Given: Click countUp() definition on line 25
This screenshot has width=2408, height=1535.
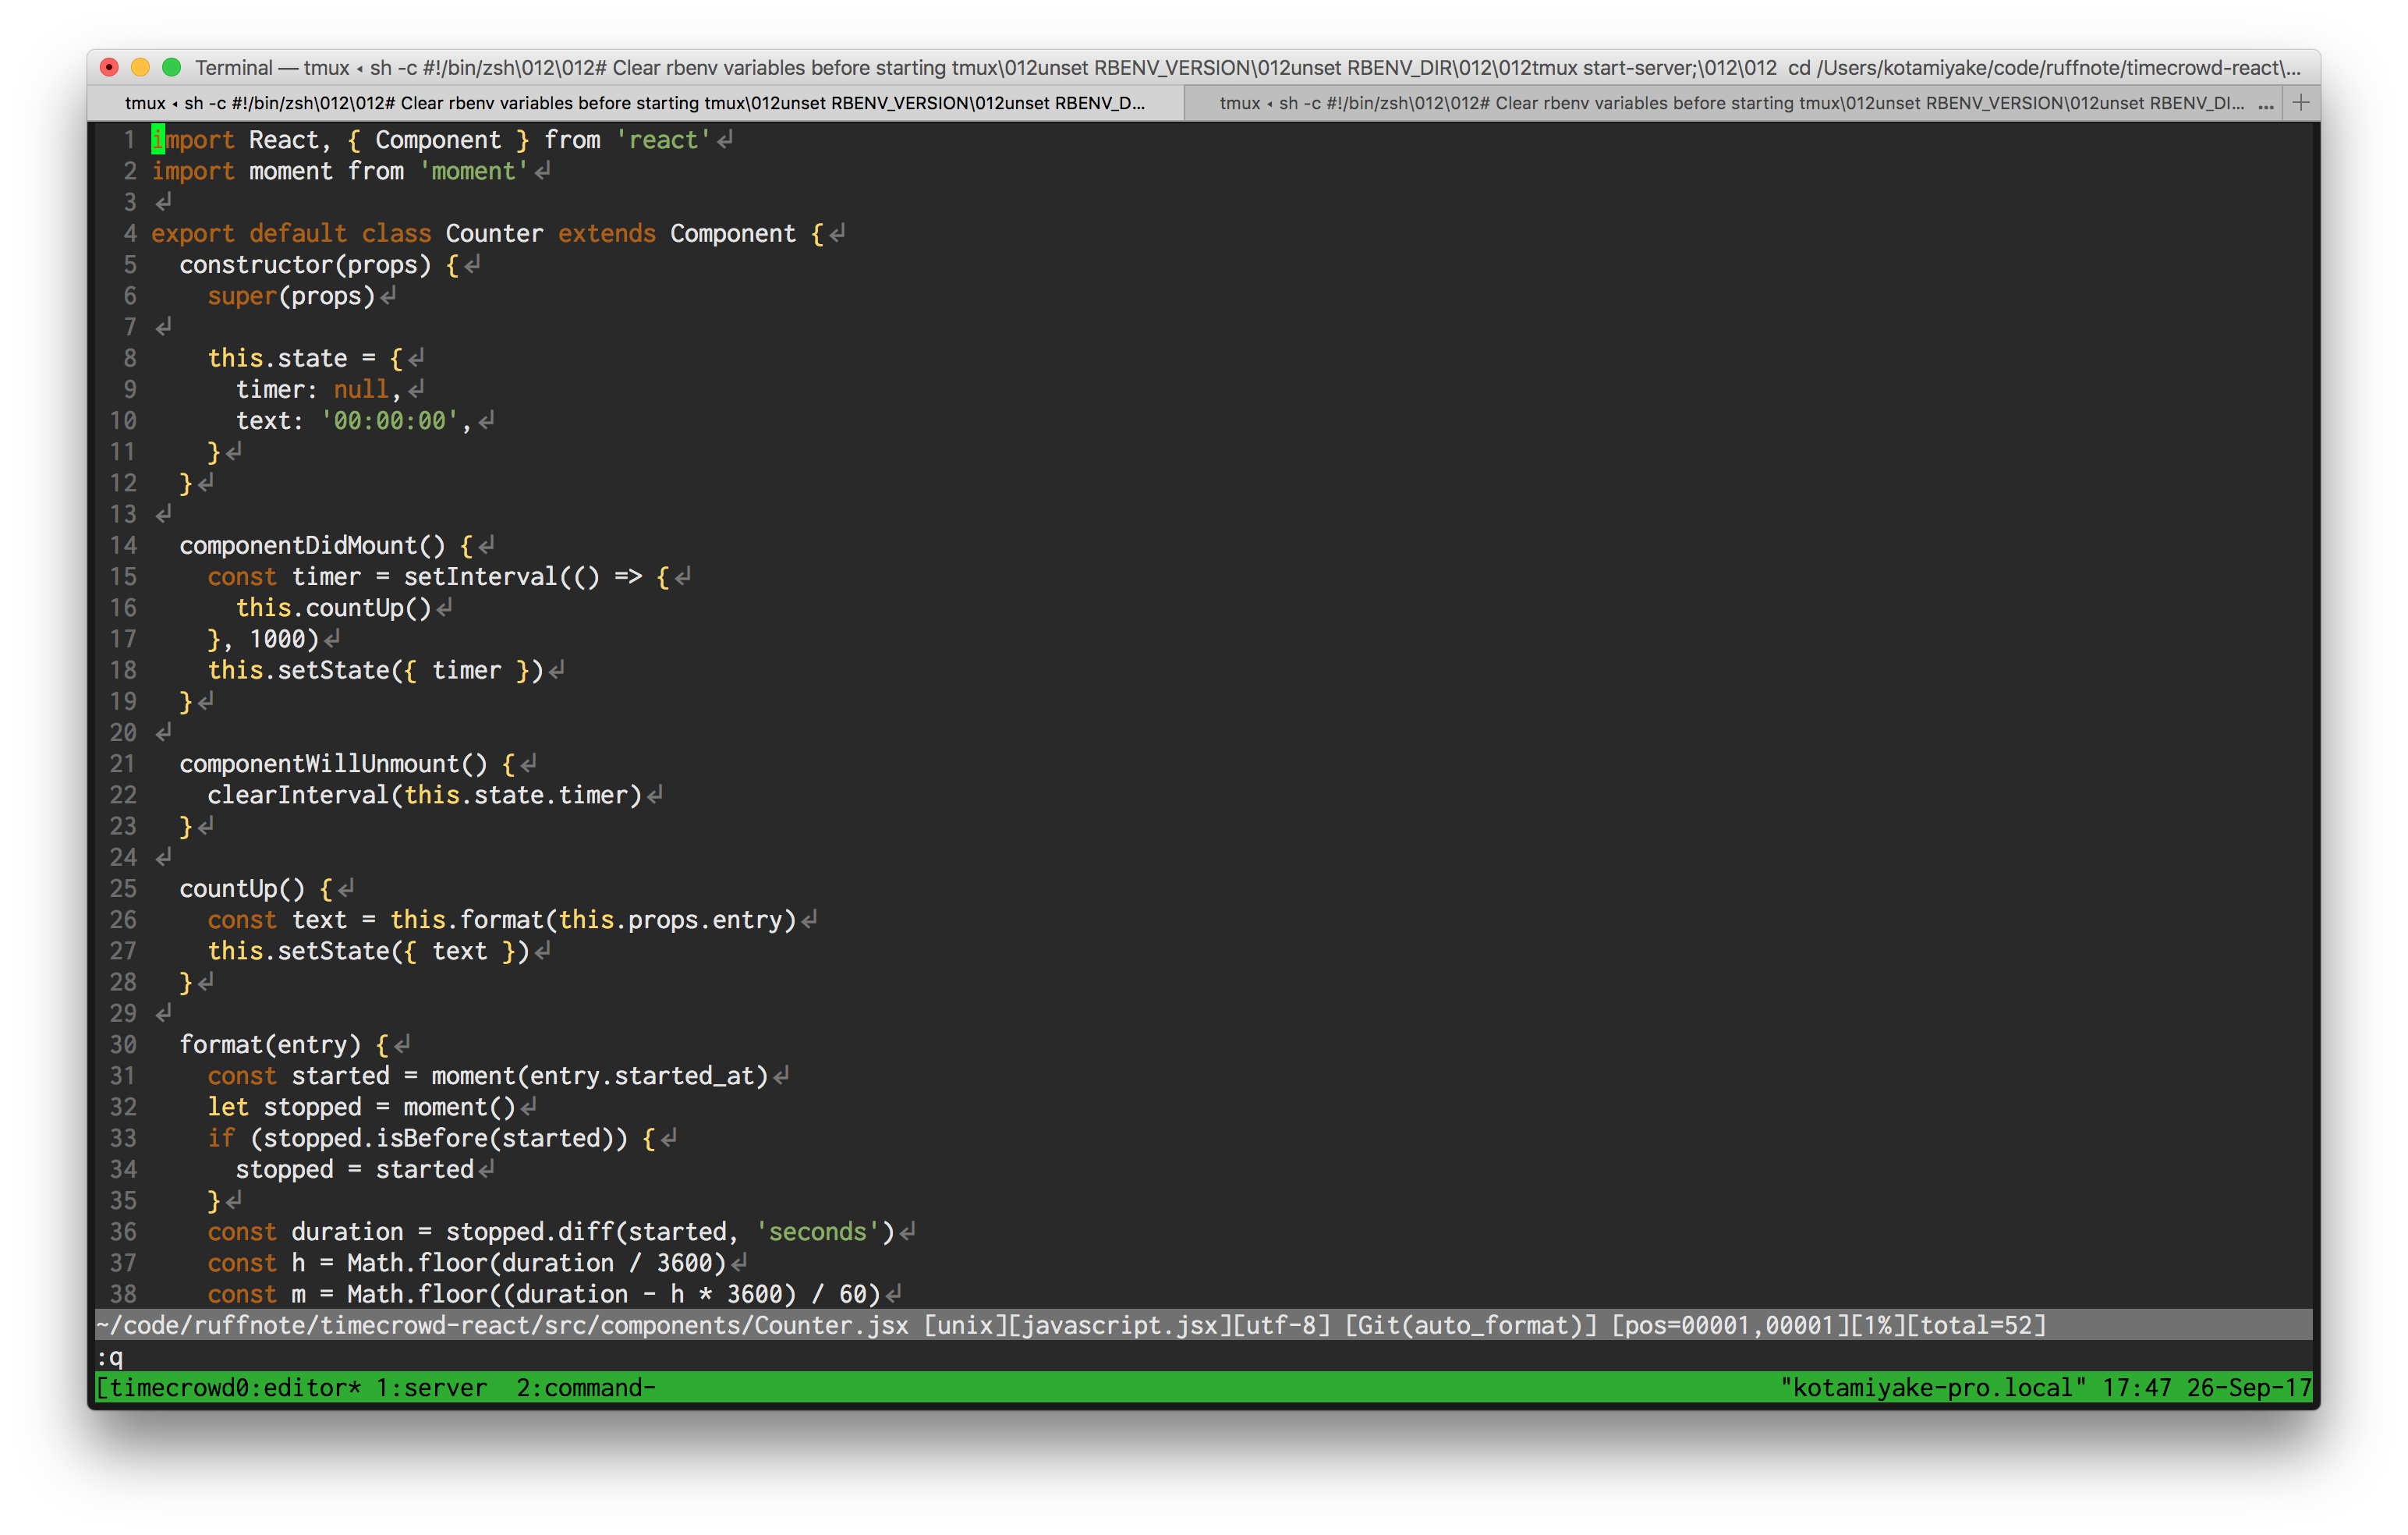Looking at the screenshot, I should point(242,888).
